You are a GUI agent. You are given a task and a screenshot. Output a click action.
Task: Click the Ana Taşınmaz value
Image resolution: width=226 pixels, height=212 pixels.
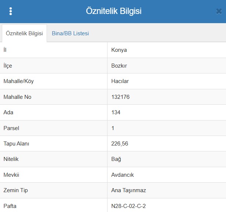coord(128,190)
